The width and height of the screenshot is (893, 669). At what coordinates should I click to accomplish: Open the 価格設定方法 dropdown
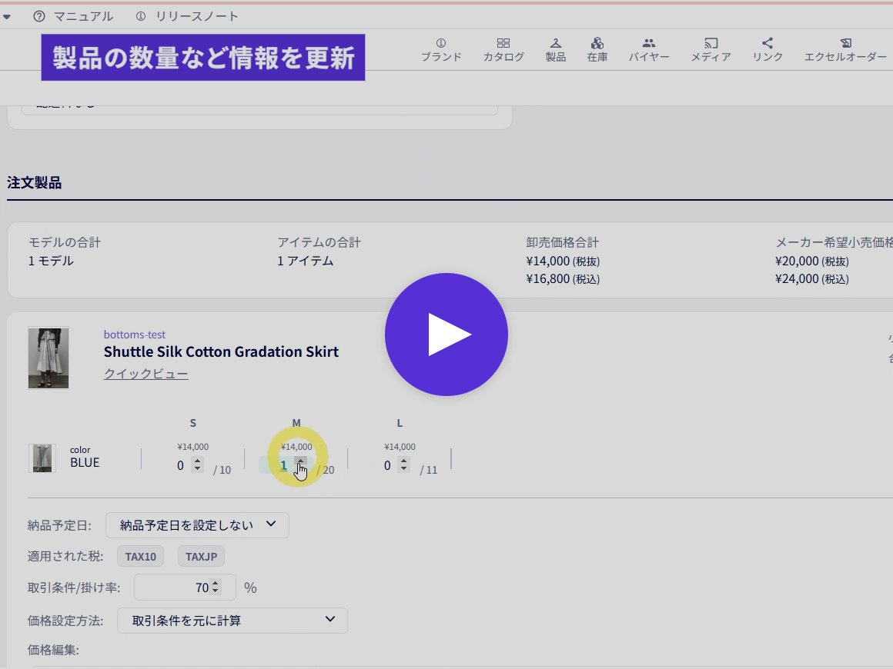tap(232, 620)
